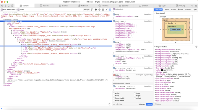
Task: Enable the :target pseudo-class checkbox
Action: (134, 96)
